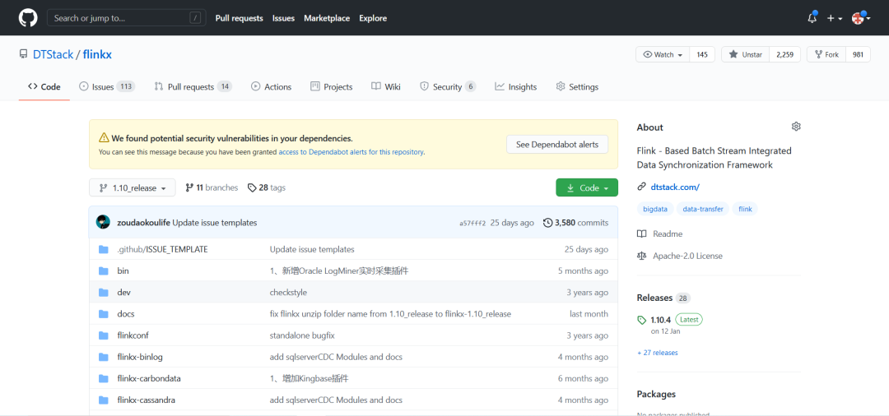View the 145 watchers count
Viewport: 889px width, 416px height.
point(702,55)
